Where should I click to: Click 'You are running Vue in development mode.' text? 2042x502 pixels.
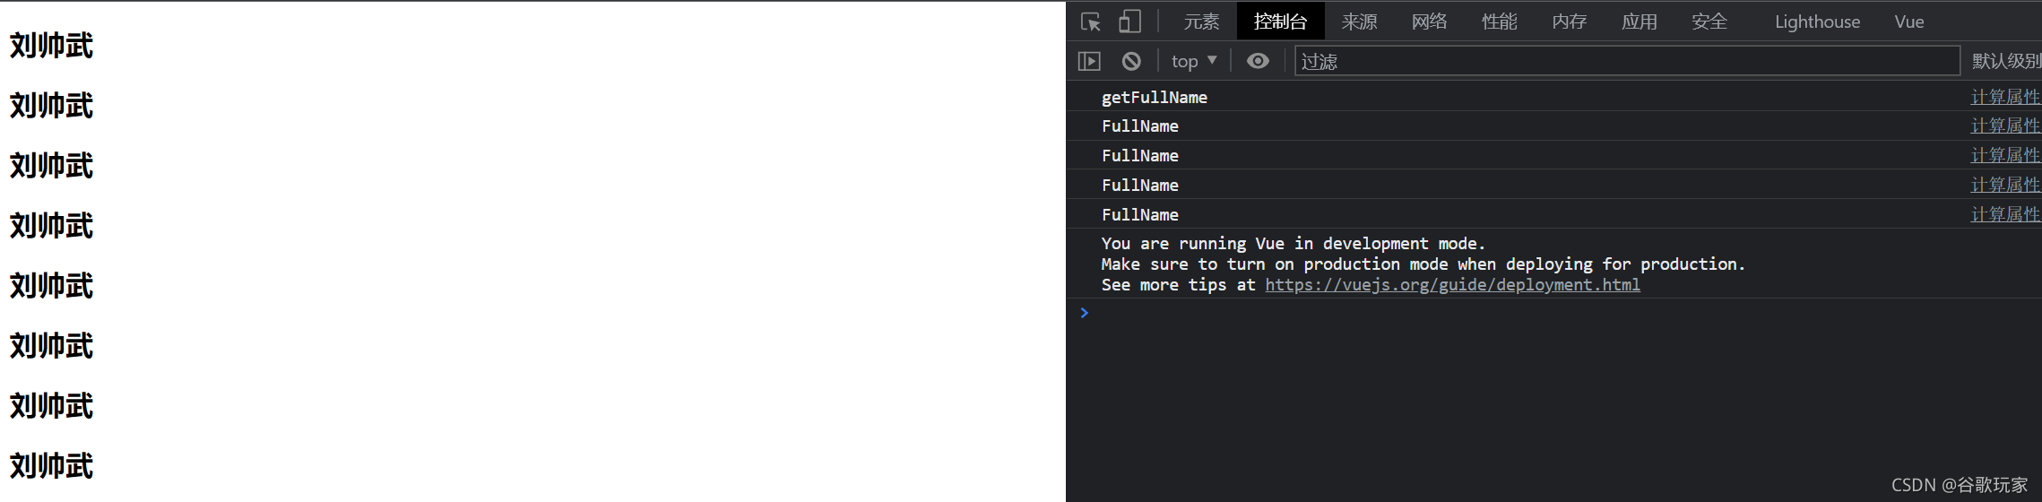click(1293, 243)
